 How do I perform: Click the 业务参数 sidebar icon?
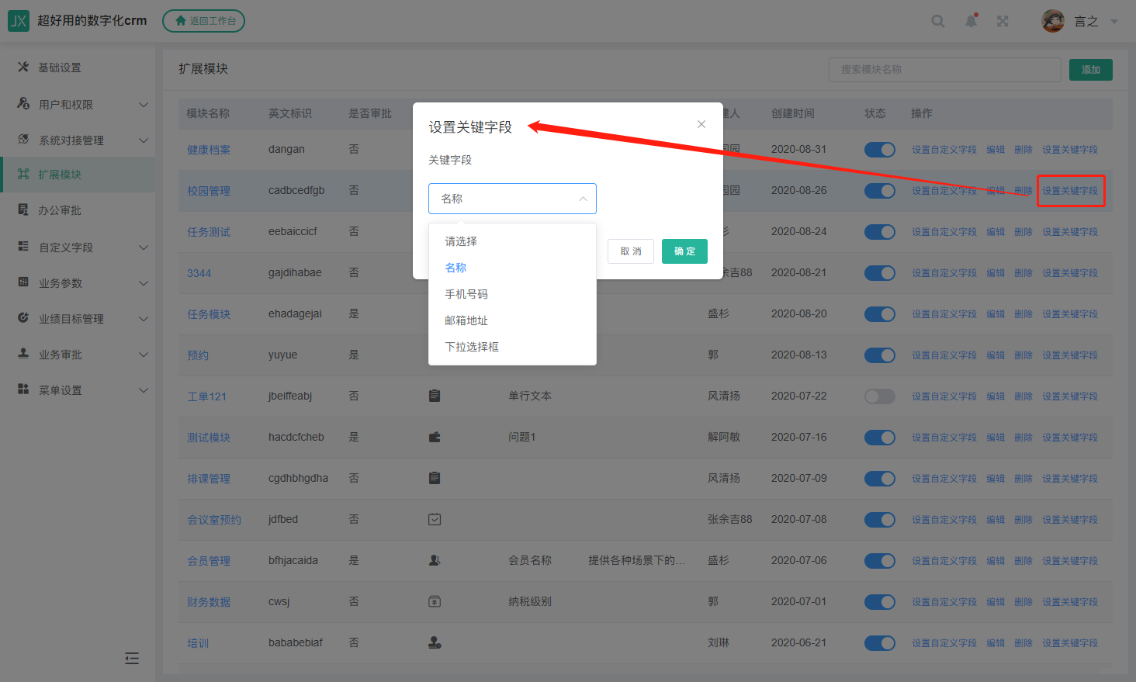click(x=23, y=282)
